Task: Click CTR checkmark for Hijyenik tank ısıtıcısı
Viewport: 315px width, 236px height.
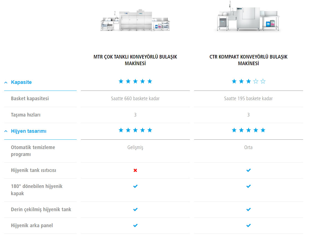Action: click(x=248, y=170)
